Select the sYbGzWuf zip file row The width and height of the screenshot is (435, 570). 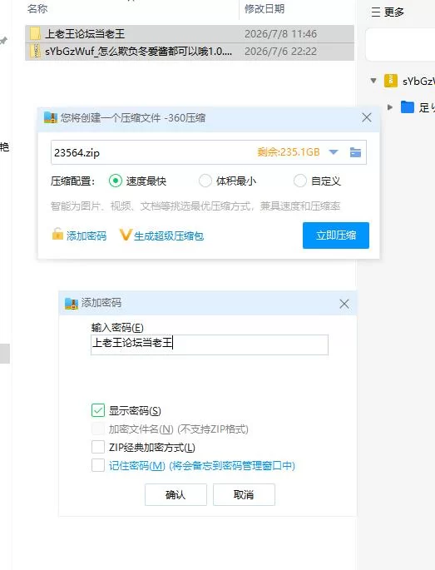[190, 52]
